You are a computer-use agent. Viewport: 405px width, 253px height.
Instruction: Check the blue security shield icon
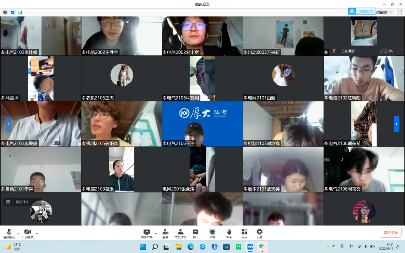(13, 12)
